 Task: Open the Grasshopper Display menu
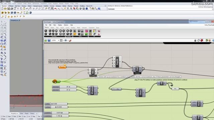(x=60, y=25)
